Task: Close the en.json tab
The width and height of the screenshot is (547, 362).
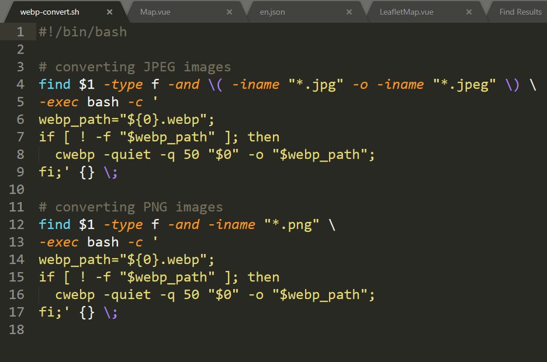Action: pos(349,12)
